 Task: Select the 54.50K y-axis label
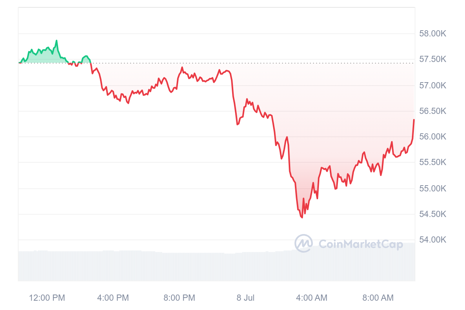pos(433,214)
